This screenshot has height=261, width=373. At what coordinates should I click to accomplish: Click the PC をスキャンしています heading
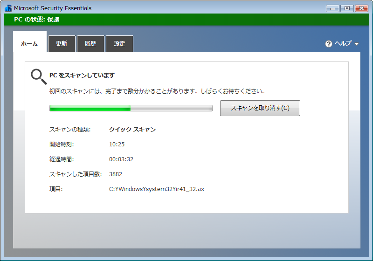pos(82,76)
